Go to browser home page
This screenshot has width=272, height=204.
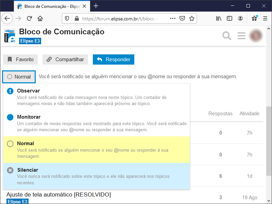[x=40, y=18]
